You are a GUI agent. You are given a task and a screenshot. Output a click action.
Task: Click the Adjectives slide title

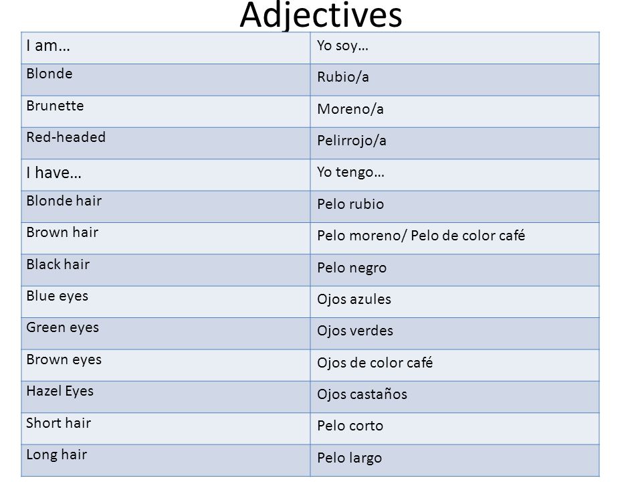(320, 15)
